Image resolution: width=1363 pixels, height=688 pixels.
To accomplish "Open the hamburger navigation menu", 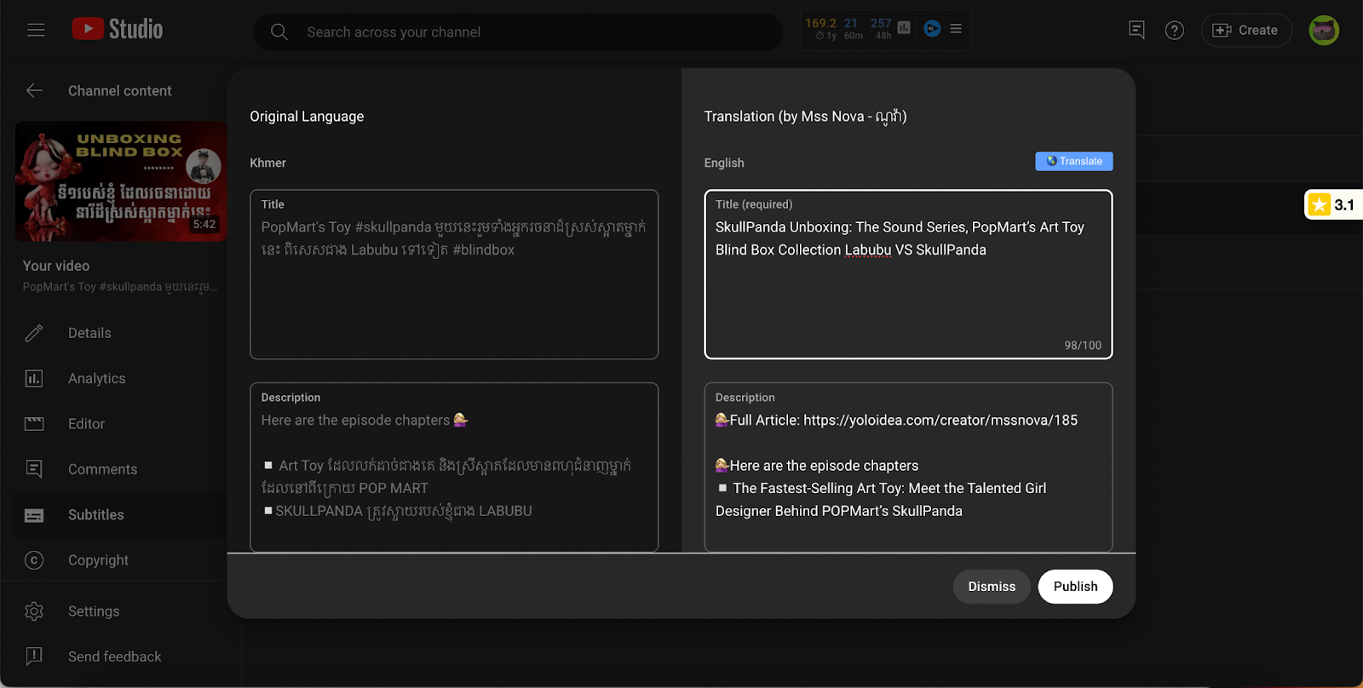I will tap(36, 30).
